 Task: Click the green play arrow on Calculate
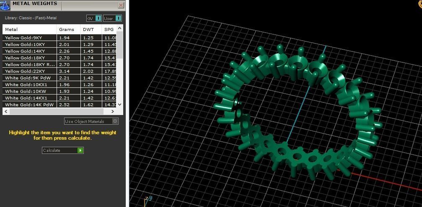[80, 151]
